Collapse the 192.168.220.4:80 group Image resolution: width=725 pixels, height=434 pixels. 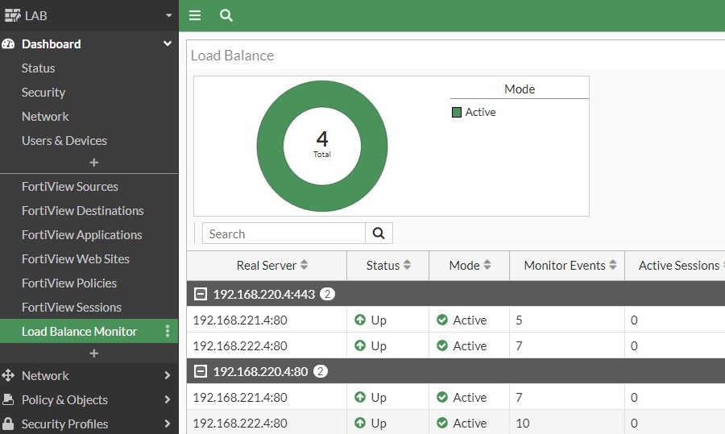point(201,371)
